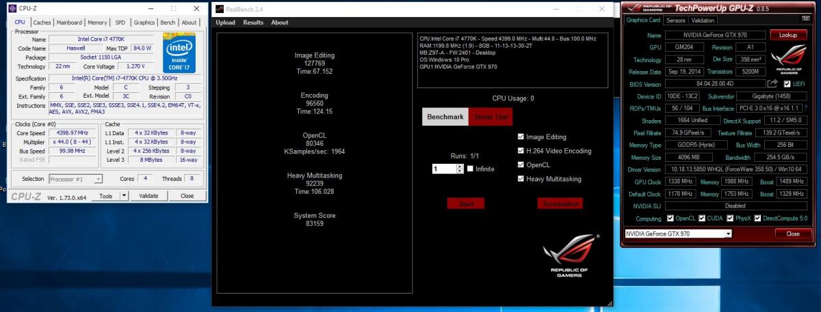Viewport: 821px width, 312px height.
Task: Switch to the Caches tab in CPU-Z
Action: 42,23
